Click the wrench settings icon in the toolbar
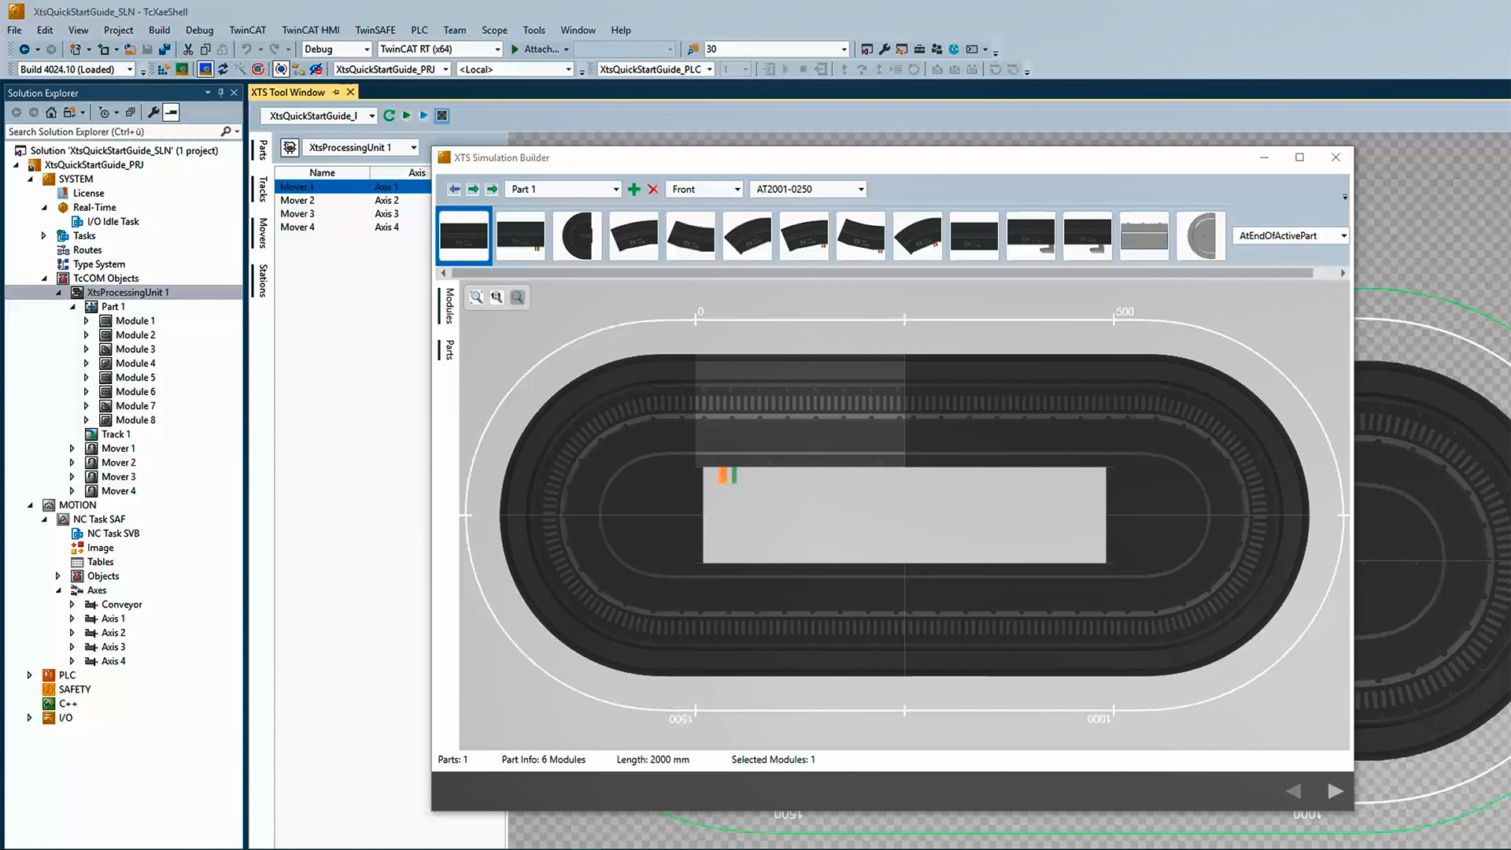Screen dimensions: 1511x850 click(x=884, y=49)
